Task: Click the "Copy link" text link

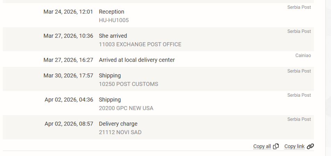Action: click(x=294, y=146)
